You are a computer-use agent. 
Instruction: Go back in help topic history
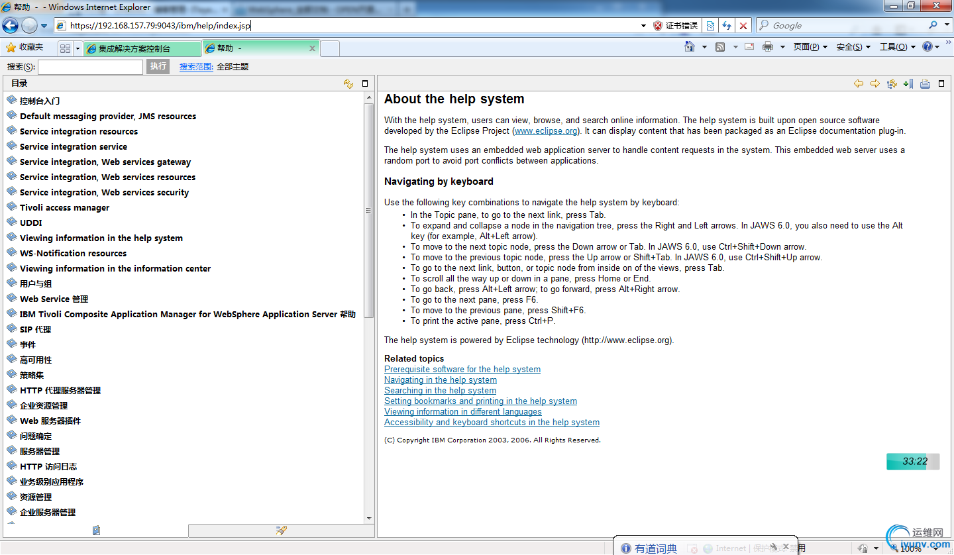[x=859, y=83]
